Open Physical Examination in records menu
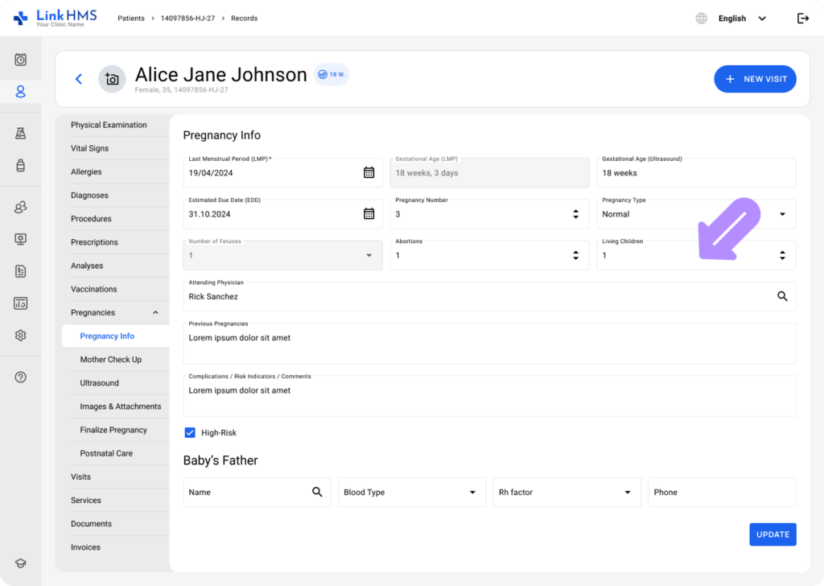Viewport: 824px width, 586px height. click(109, 125)
